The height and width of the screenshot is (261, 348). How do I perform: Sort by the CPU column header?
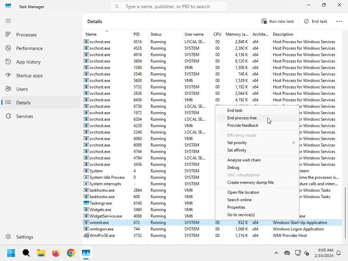click(217, 34)
